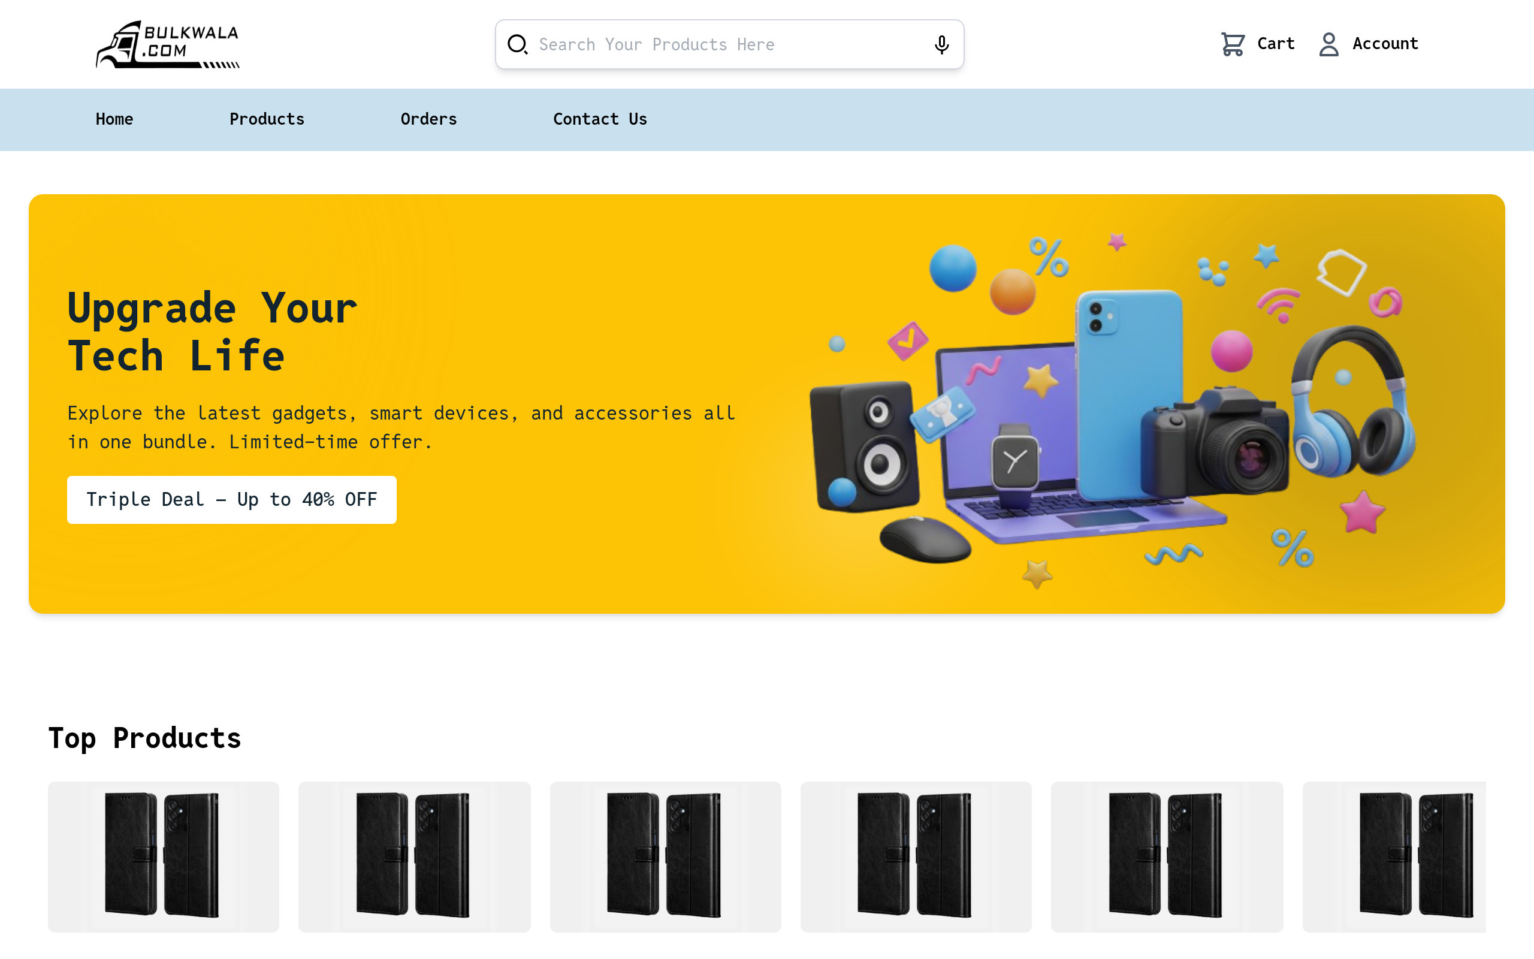Screen dimensions: 1534x959
Task: Click the voice search microphone icon
Action: pos(941,44)
